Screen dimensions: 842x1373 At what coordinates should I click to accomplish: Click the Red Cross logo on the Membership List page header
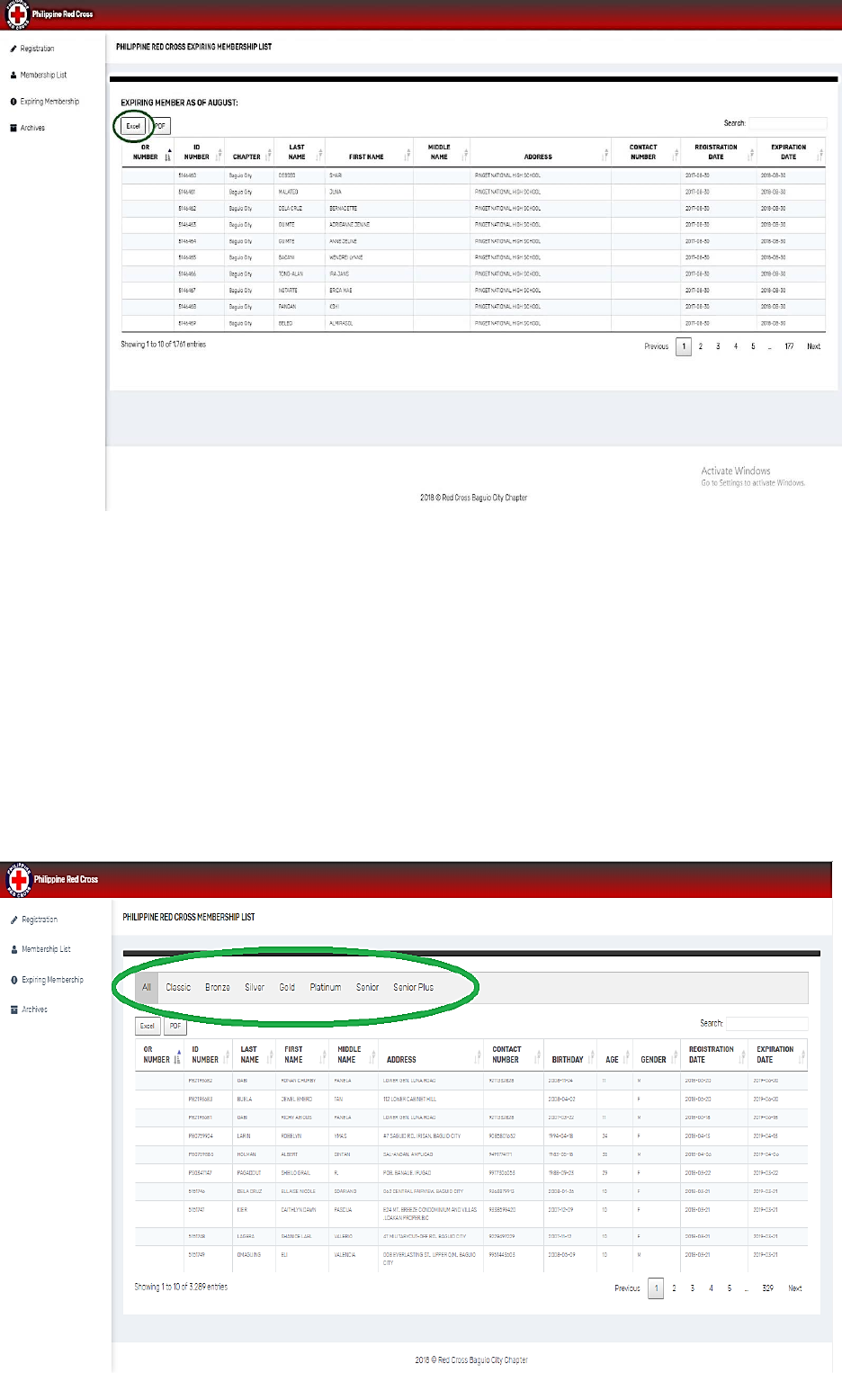19,879
